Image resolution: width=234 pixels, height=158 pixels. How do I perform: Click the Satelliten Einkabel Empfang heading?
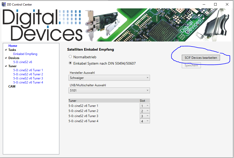90,50
